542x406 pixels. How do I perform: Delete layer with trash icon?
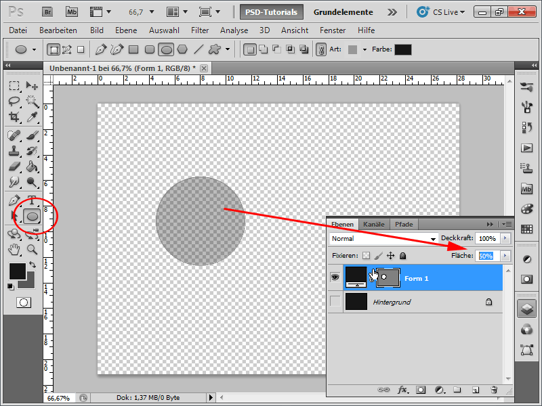(494, 390)
